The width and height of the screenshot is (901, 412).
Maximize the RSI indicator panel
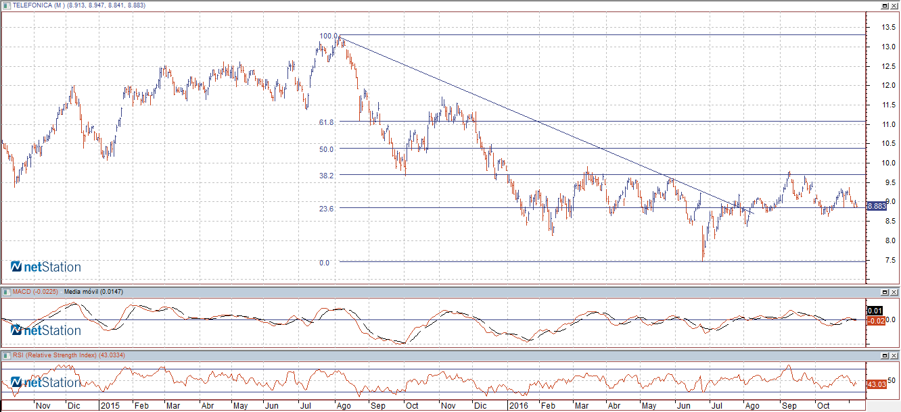coord(884,355)
